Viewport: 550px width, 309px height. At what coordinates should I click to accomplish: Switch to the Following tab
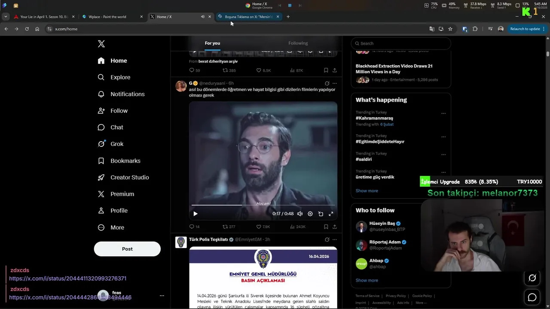coord(298,43)
